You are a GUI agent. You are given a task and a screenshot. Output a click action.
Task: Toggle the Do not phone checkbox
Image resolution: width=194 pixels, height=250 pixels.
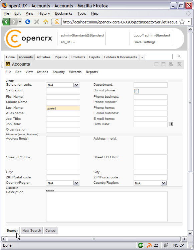point(137,91)
